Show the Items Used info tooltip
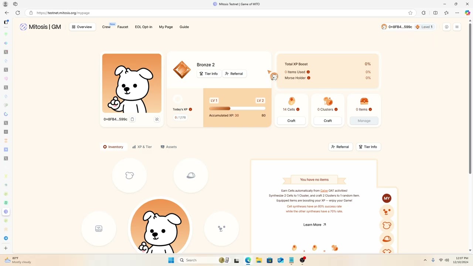This screenshot has width=473, height=266. coord(308,72)
